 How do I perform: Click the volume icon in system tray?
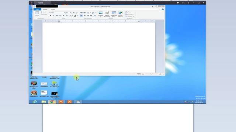click(192, 102)
